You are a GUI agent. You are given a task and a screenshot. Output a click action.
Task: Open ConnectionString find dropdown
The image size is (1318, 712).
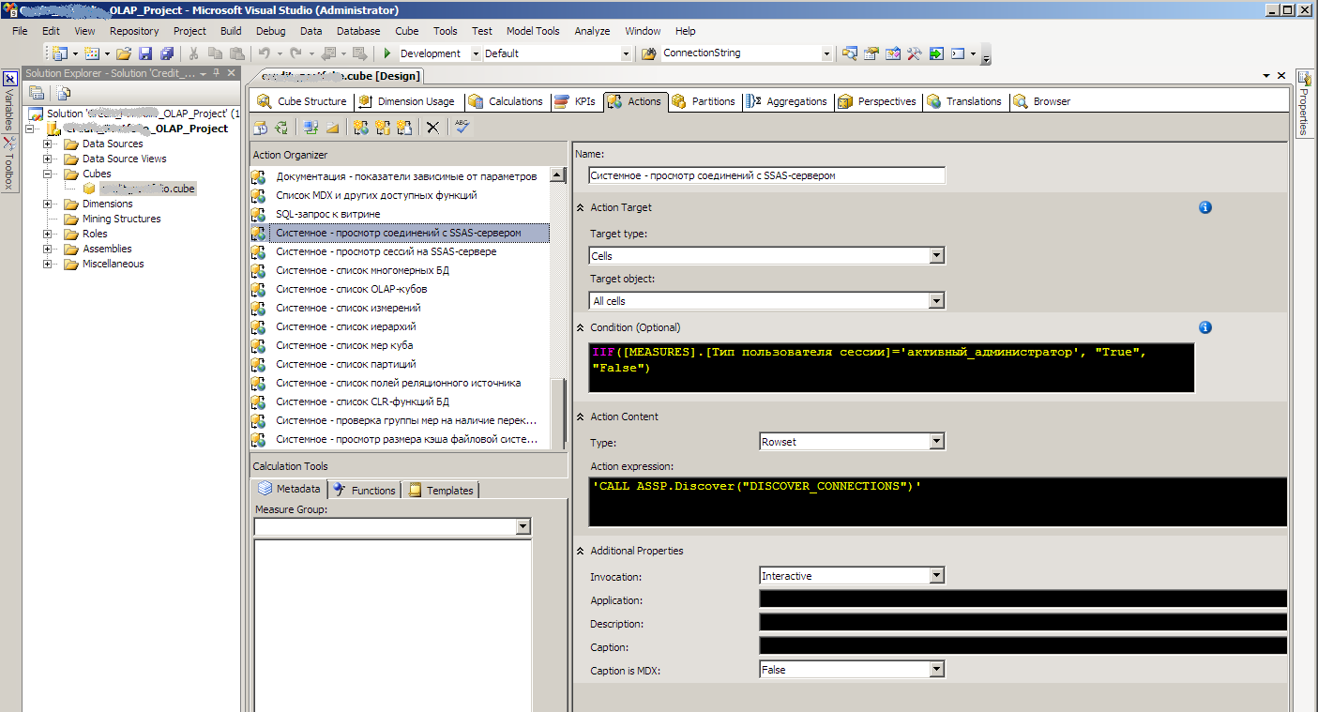tap(826, 54)
